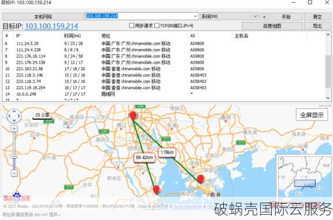Click the red marker near Zhuhai
Image resolution: width=333 pixels, height=220 pixels.
point(156,189)
